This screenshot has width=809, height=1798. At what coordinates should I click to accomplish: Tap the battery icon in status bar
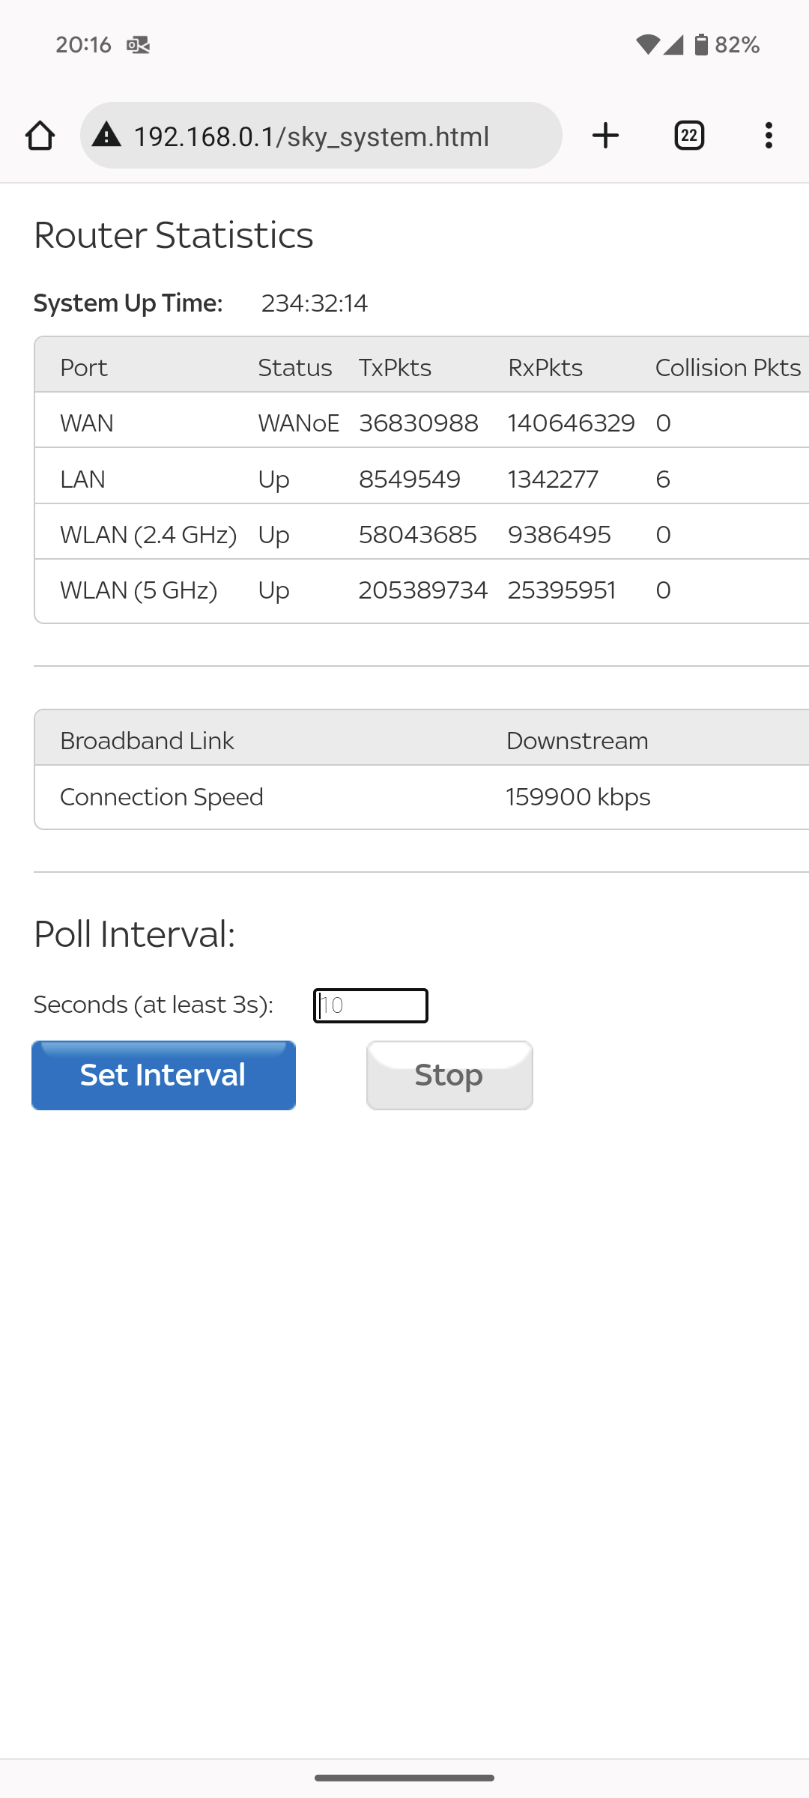click(x=701, y=45)
